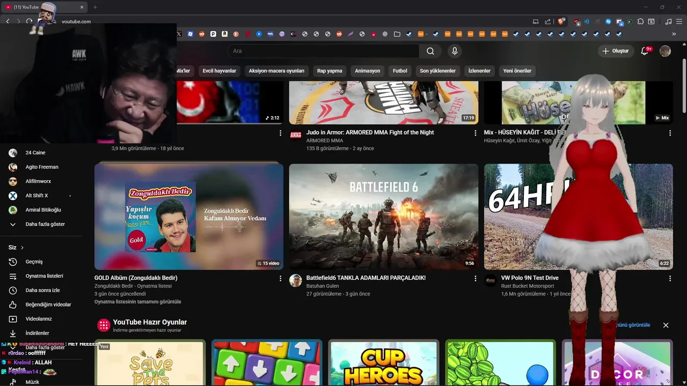Open the Brave Shields lion icon
The image size is (687, 386).
point(561,21)
